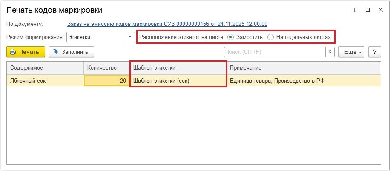
Task: Open the Еще dropdown menu
Action: pyautogui.click(x=351, y=52)
